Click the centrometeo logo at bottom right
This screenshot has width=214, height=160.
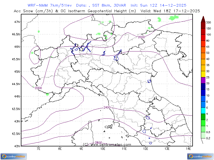pos(200,156)
